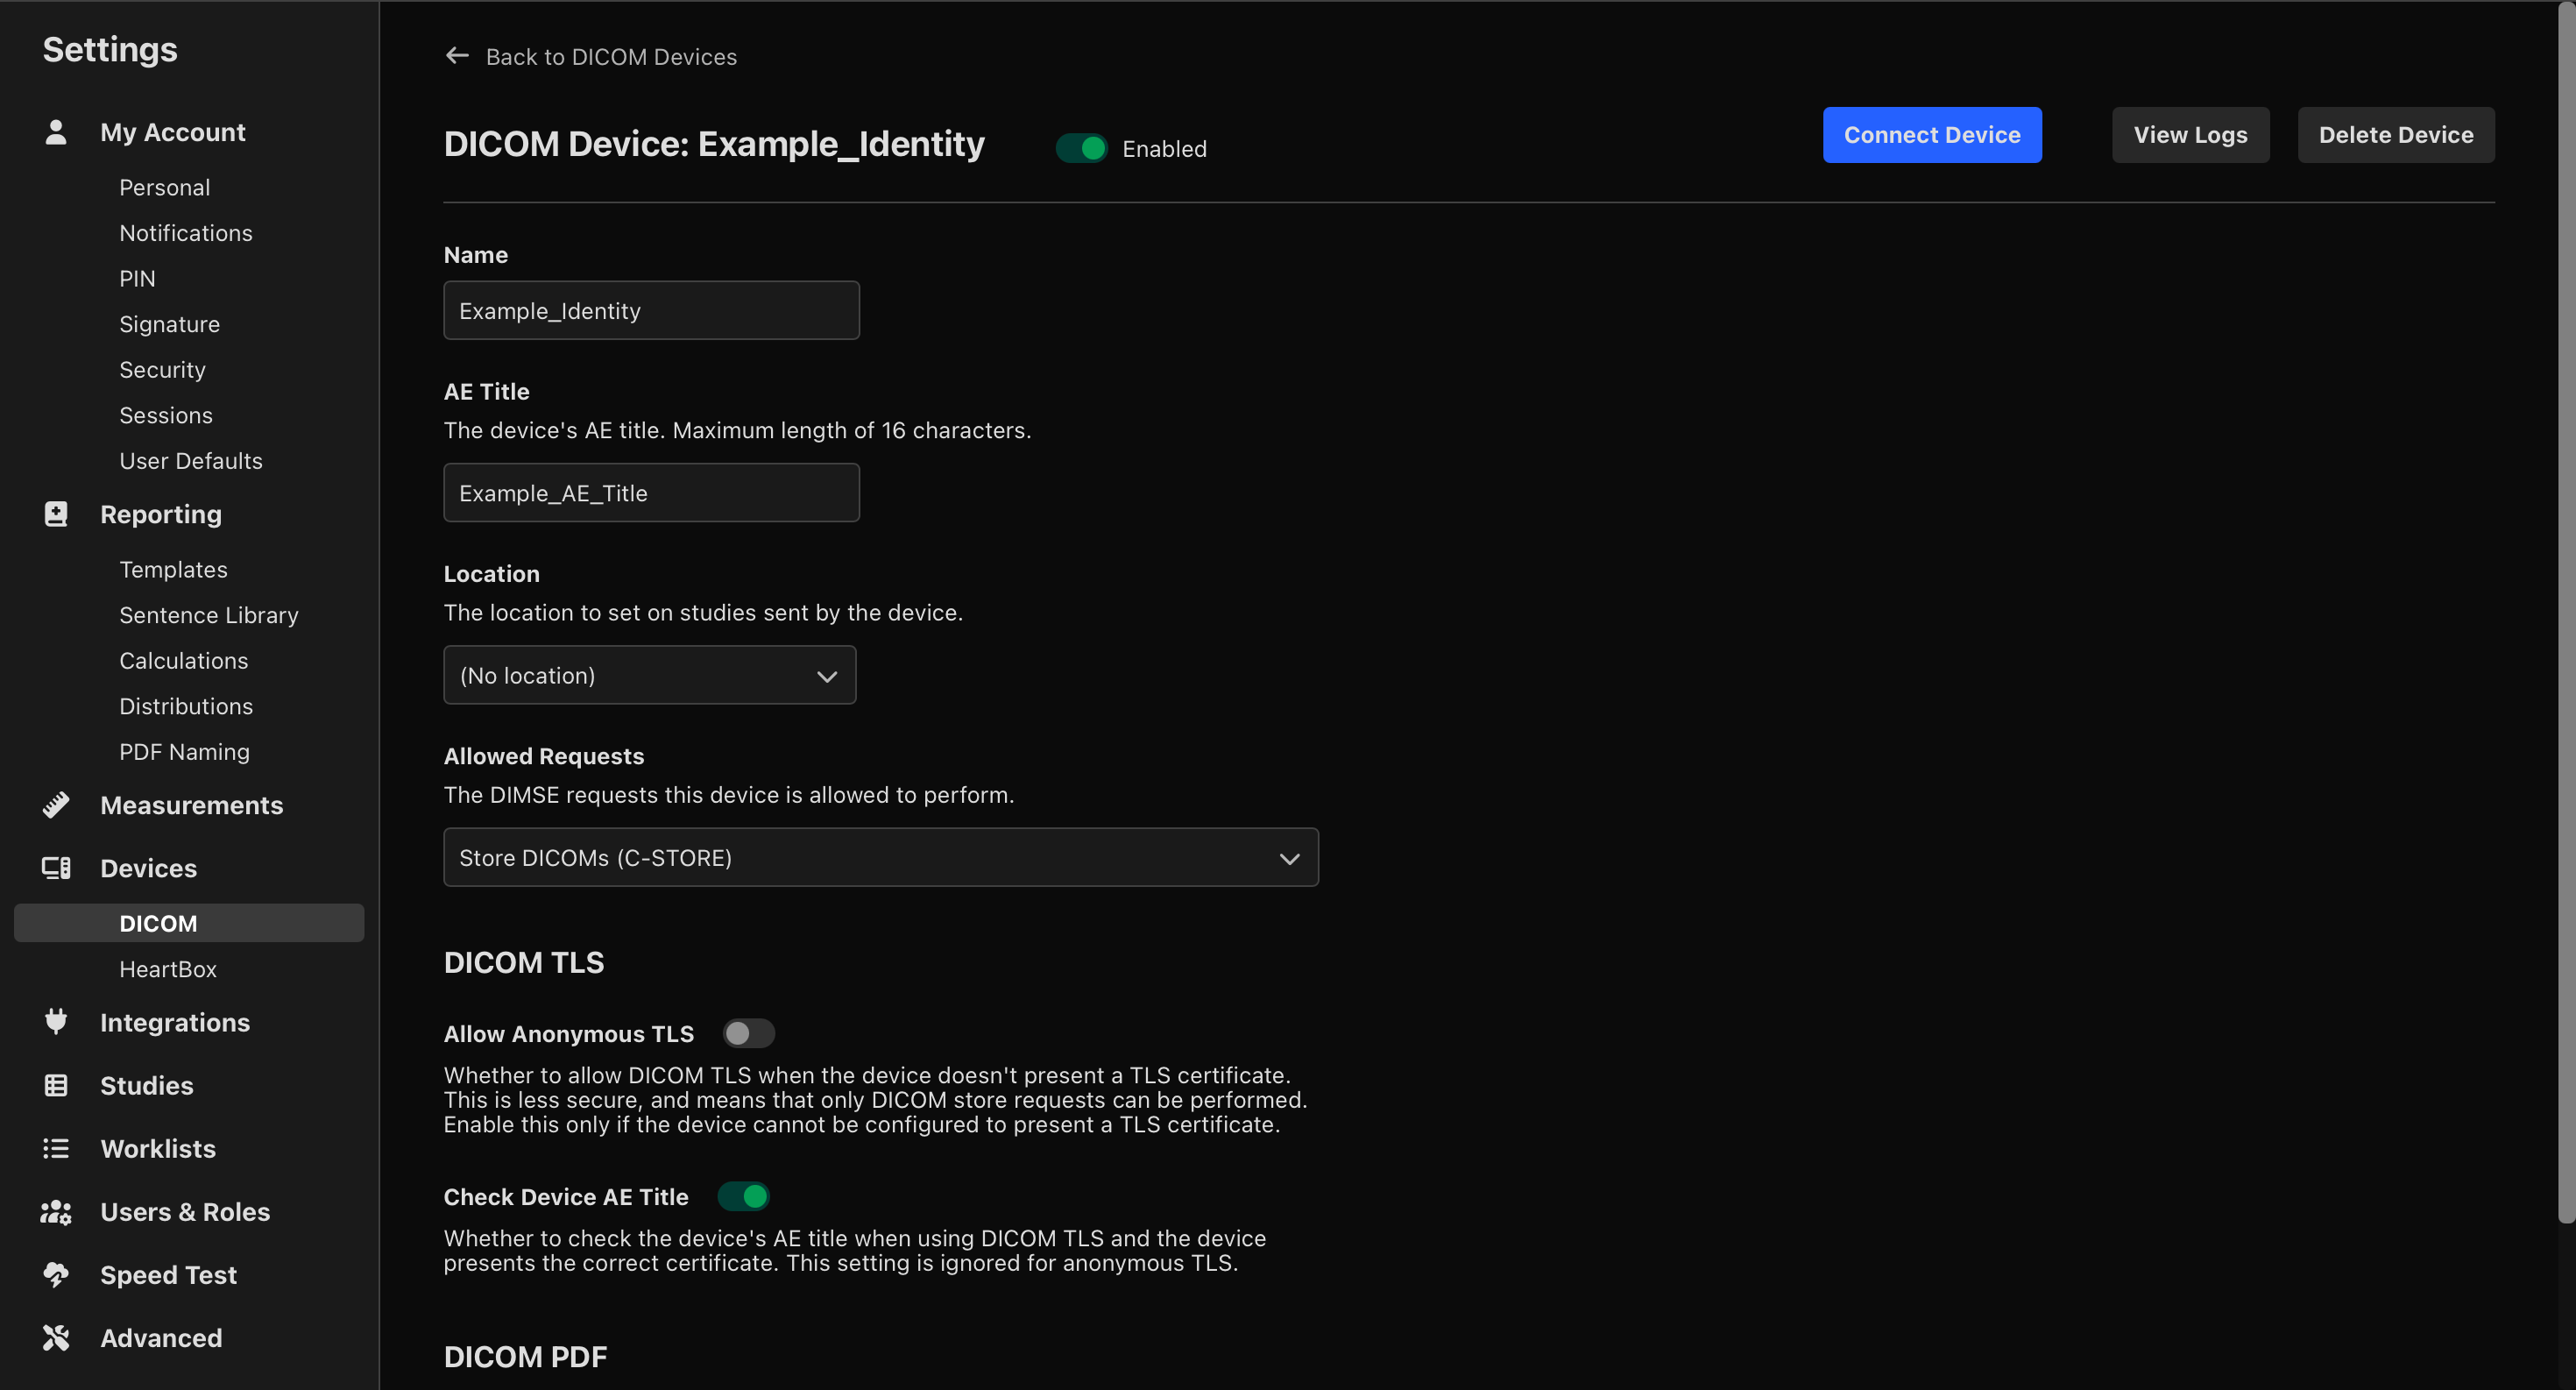
Task: Click the Devices monitor icon
Action: click(56, 868)
